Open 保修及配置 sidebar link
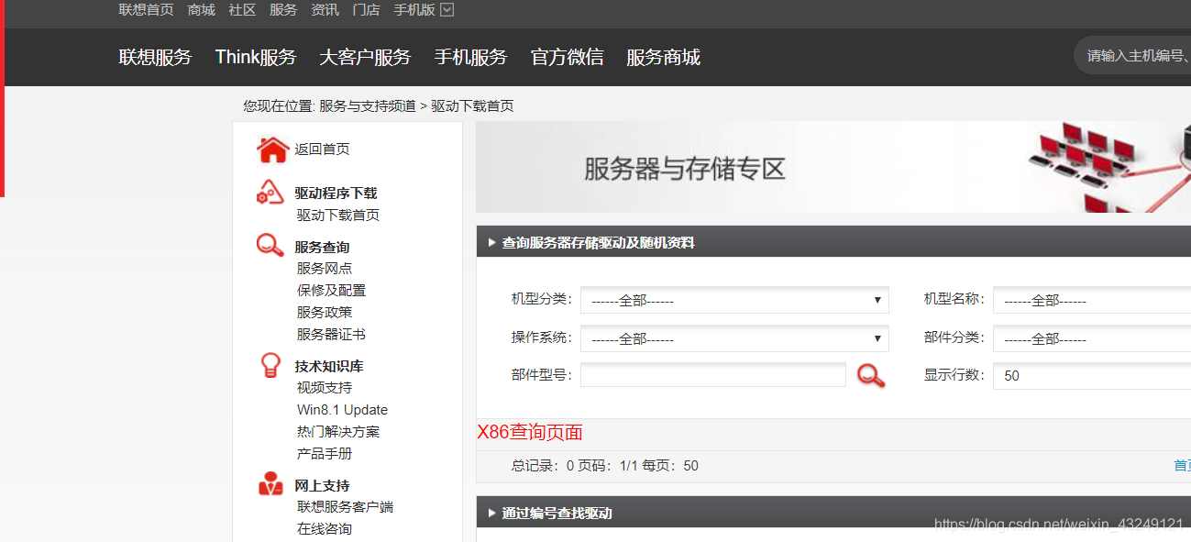 pyautogui.click(x=331, y=291)
